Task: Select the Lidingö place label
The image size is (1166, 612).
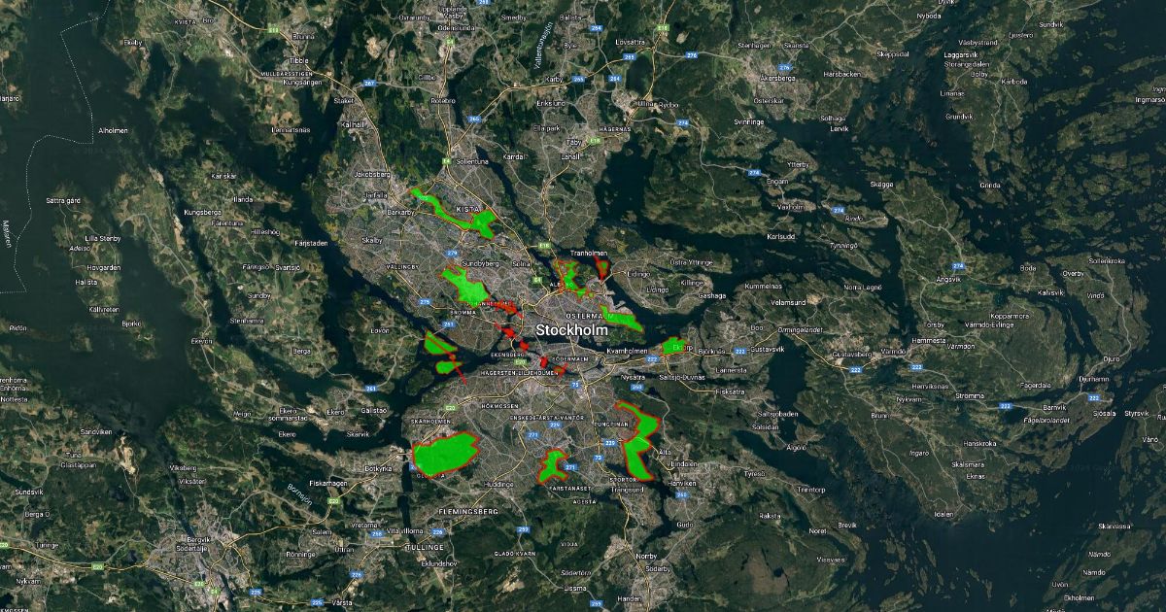Action: (x=638, y=273)
